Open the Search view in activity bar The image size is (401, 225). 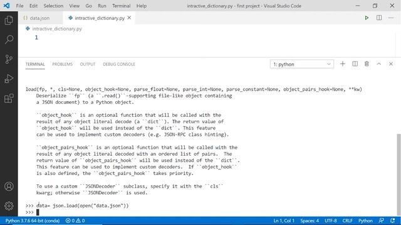click(9, 39)
